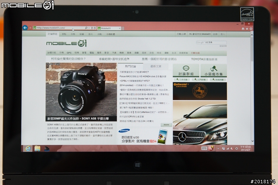Click the Home icon in Internet Explorer

tap(243, 29)
